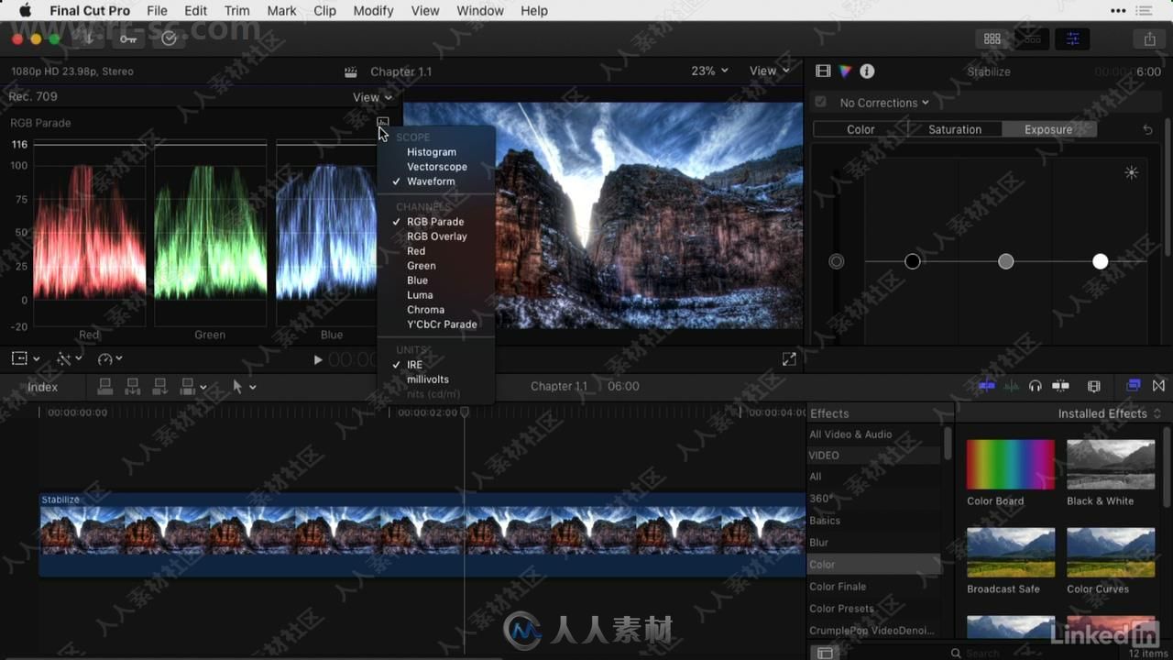Viewport: 1173px width, 660px height.
Task: Click the append clip edit icon
Action: 160,387
